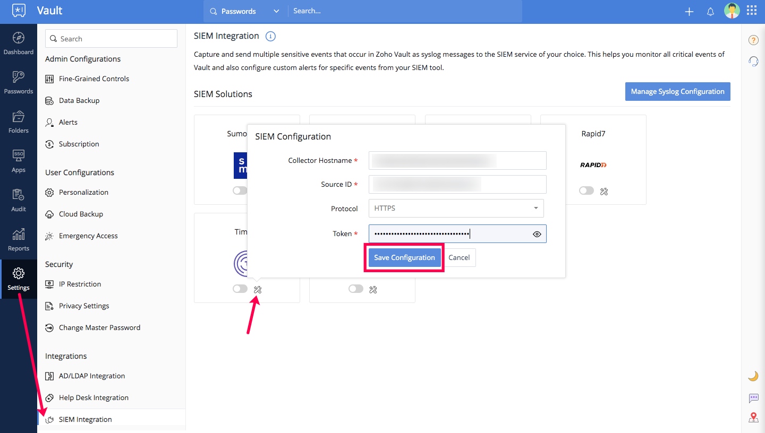Enable the Rapid7 SIEM toggle
The height and width of the screenshot is (433, 765).
[x=586, y=191]
